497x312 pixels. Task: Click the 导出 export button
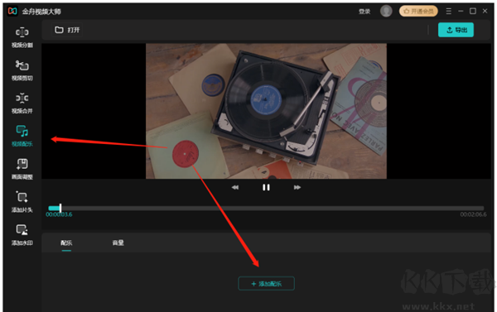[456, 30]
